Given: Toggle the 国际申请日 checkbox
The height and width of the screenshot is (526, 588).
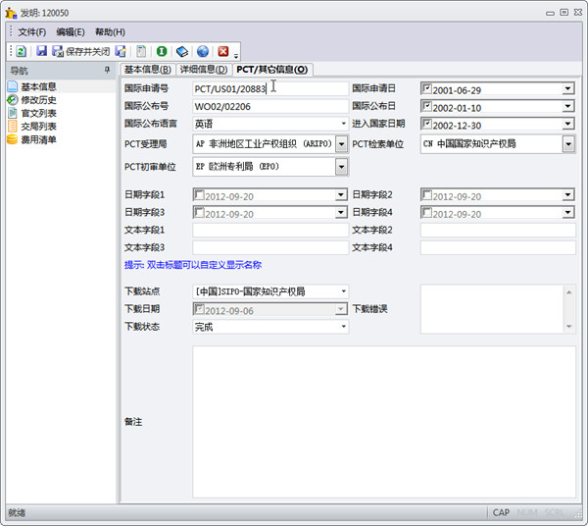Looking at the screenshot, I should pyautogui.click(x=426, y=88).
